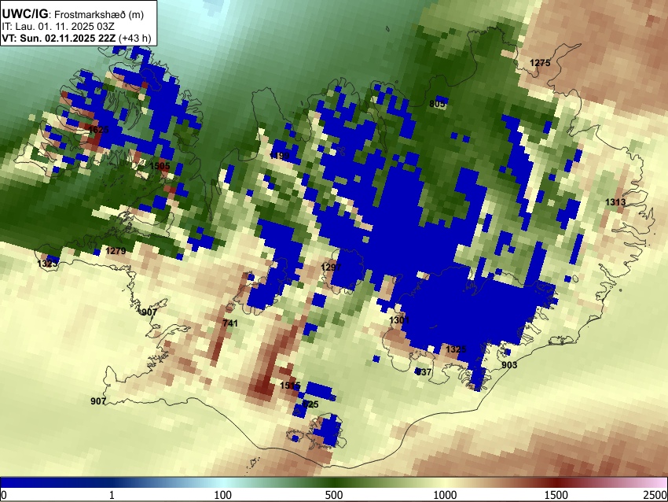668x502 pixels.
Task: Click the 1313 value on the east coast
Action: [615, 201]
